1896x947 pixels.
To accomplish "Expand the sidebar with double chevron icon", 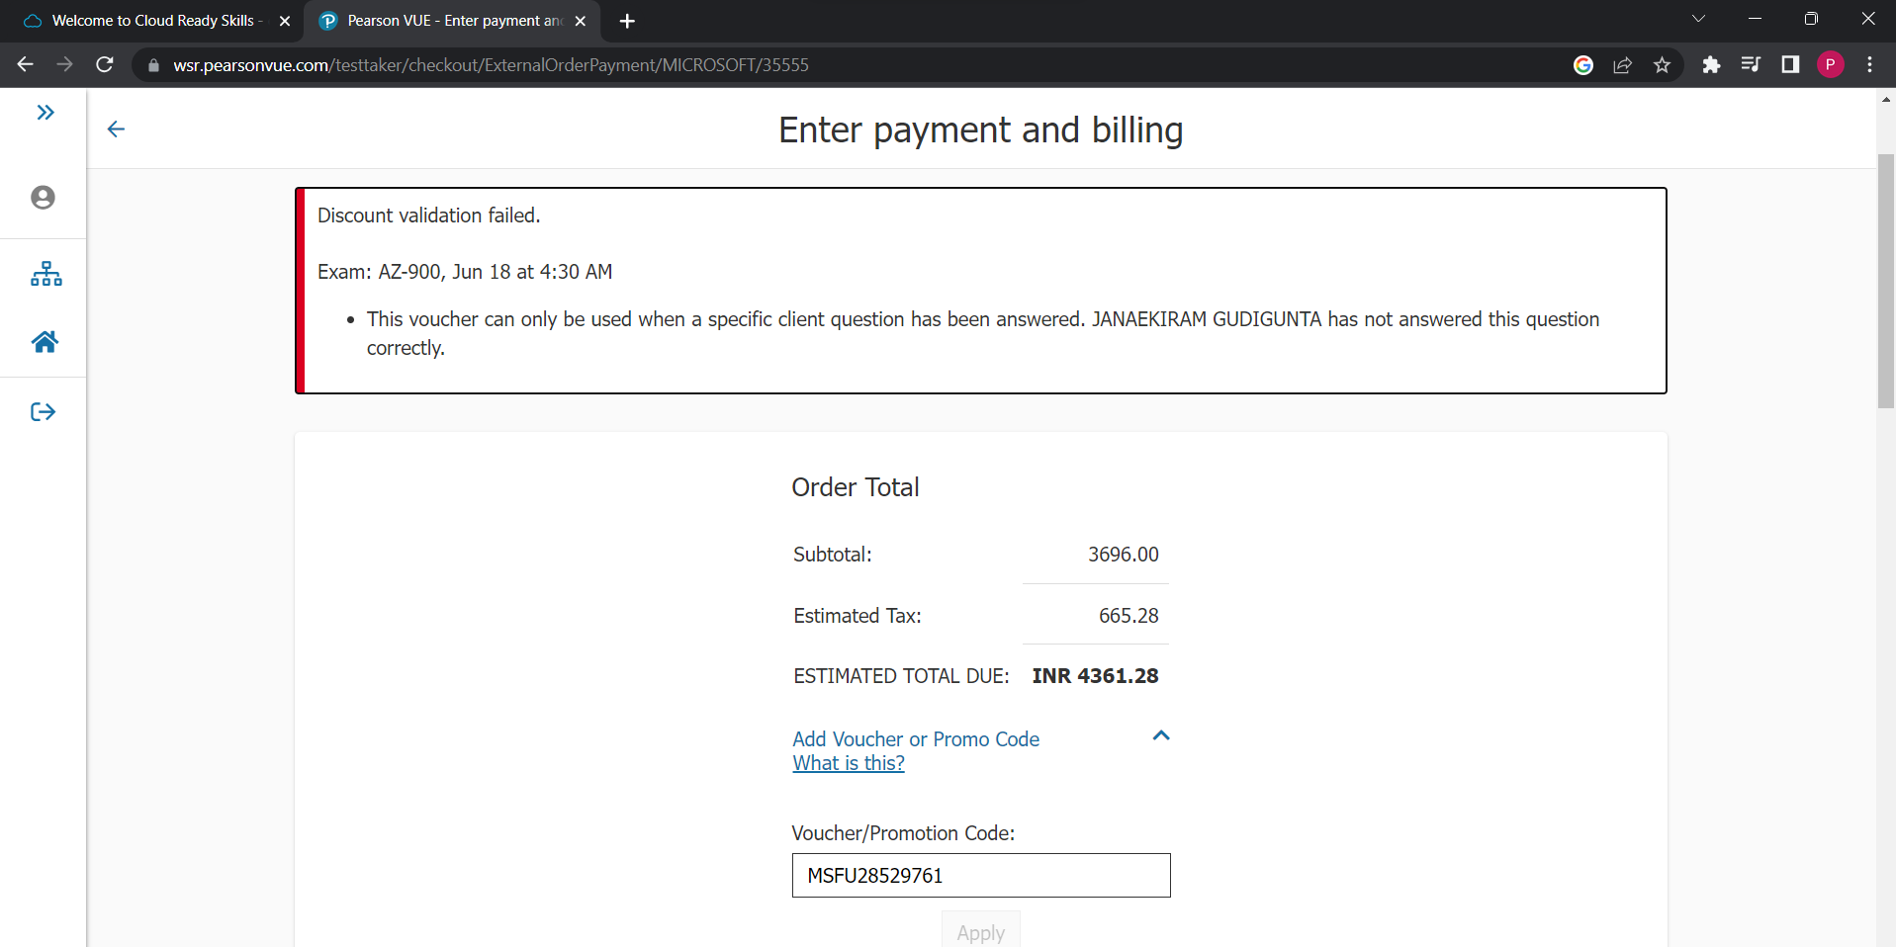I will tap(45, 113).
